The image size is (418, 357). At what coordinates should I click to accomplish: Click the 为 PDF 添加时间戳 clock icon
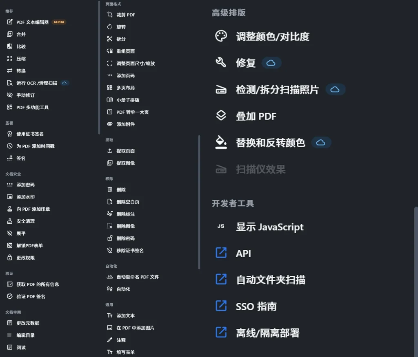10,146
